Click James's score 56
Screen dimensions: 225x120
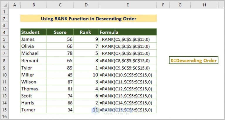coord(60,39)
